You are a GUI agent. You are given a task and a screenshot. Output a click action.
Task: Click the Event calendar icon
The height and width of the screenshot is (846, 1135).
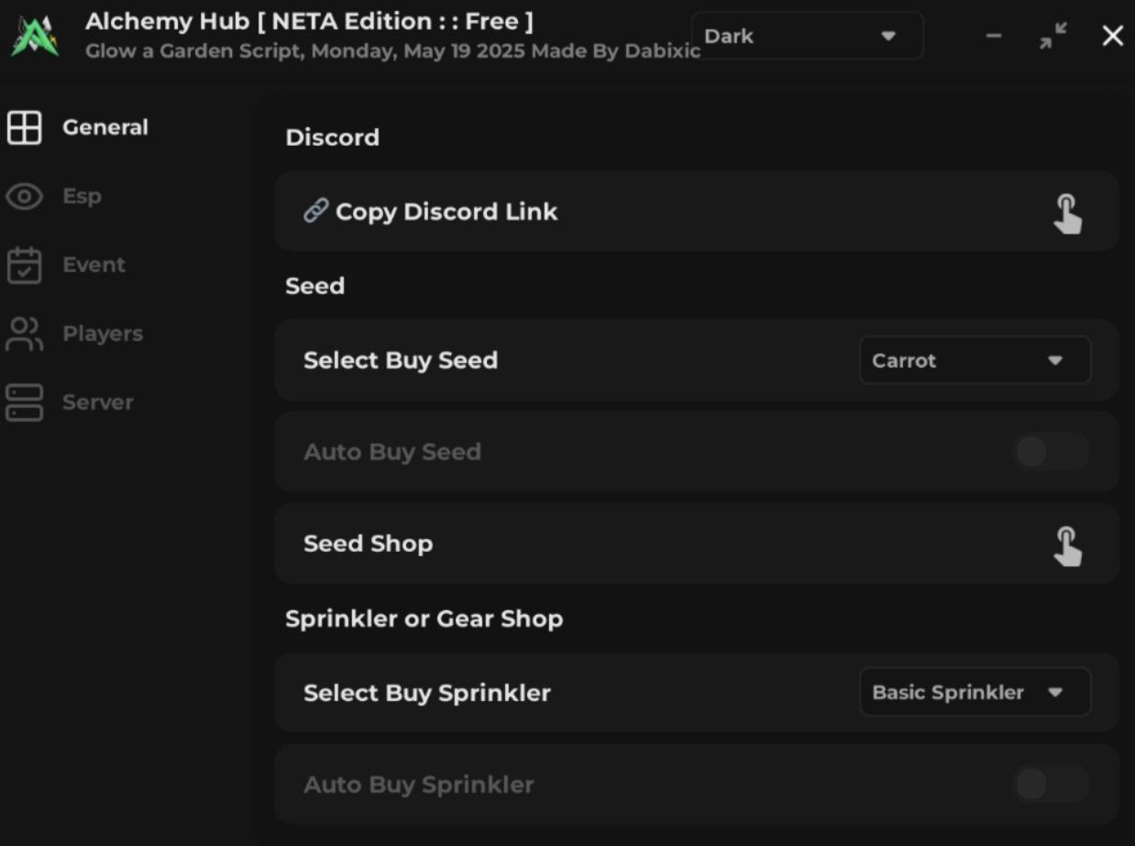pyautogui.click(x=25, y=265)
